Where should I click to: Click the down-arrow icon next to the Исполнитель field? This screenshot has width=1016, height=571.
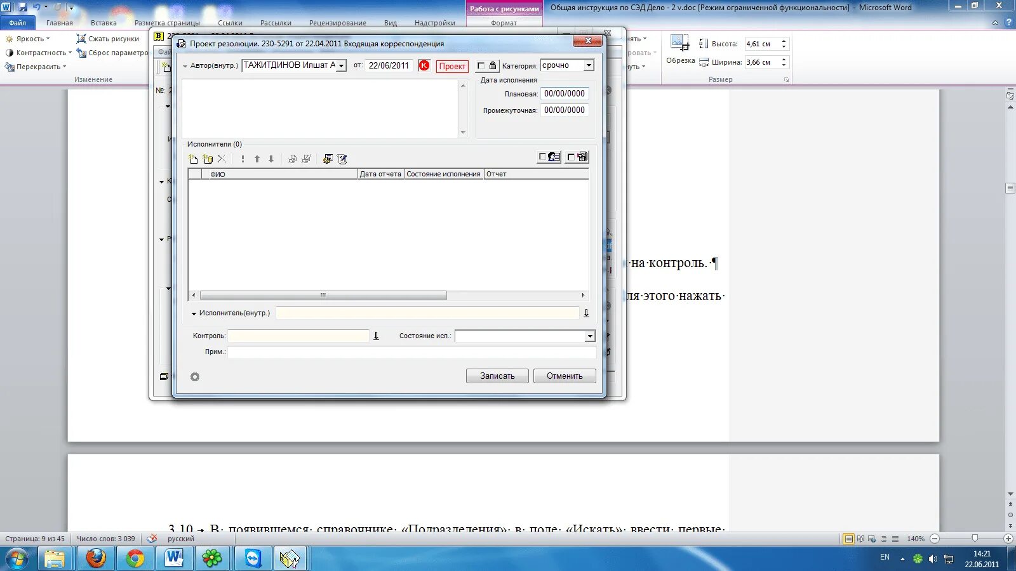[586, 313]
